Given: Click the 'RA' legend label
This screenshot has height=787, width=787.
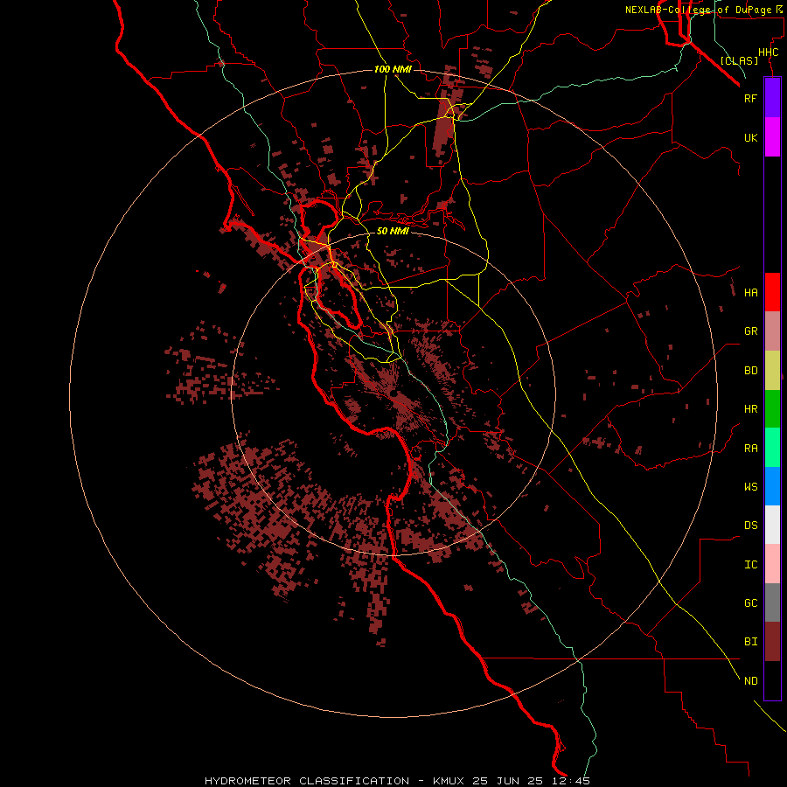Looking at the screenshot, I should pyautogui.click(x=750, y=449).
